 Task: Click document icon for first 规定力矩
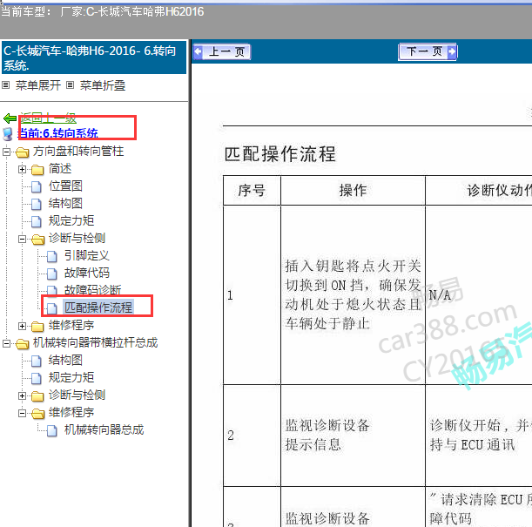(x=37, y=221)
